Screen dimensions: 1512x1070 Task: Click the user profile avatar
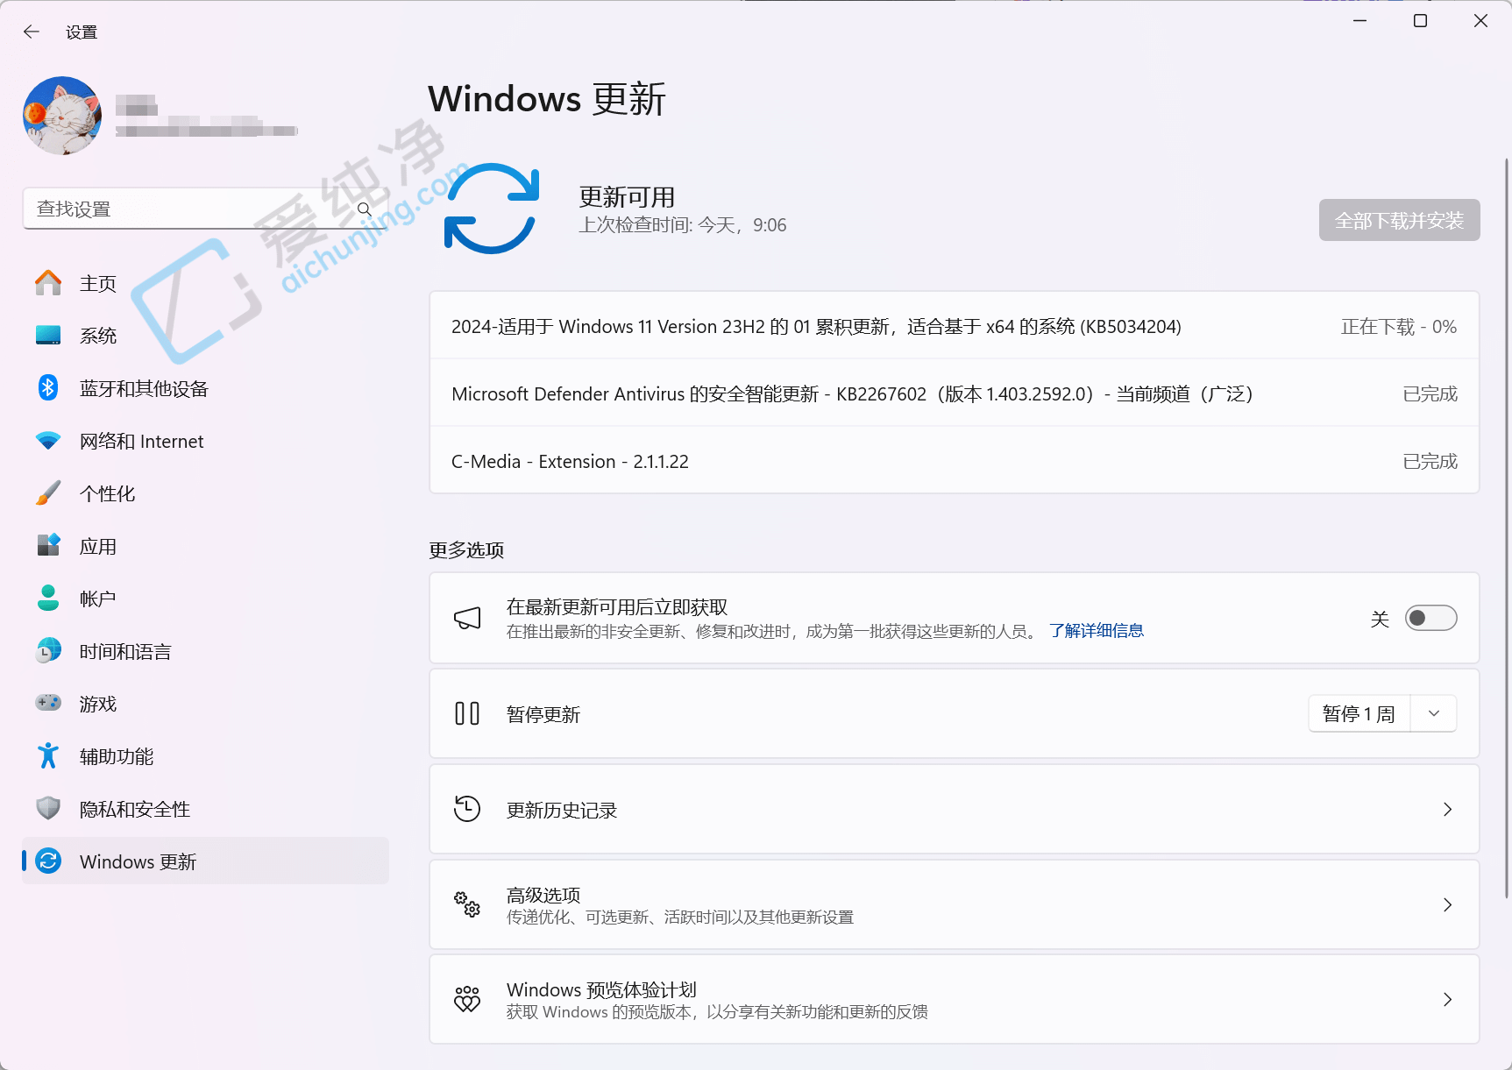point(62,116)
